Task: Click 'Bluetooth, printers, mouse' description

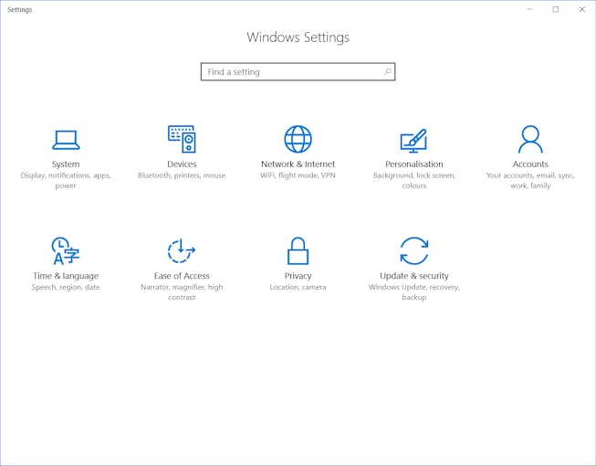Action: [x=182, y=175]
